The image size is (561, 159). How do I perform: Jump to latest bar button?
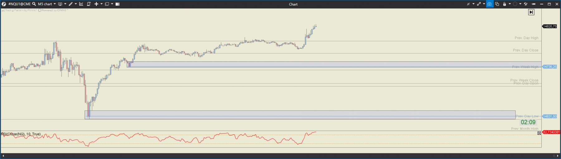pos(531,12)
